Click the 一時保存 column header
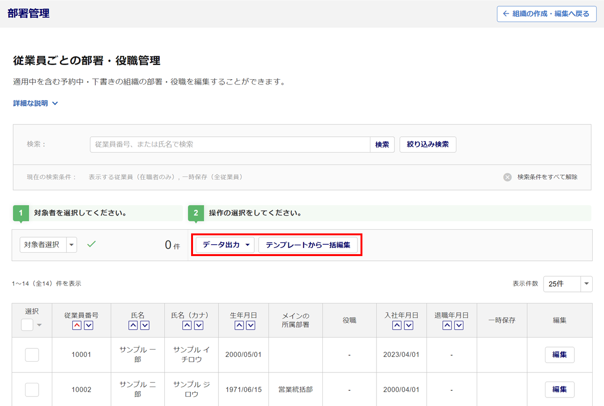Screen dimensions: 604x406 pyautogui.click(x=502, y=320)
